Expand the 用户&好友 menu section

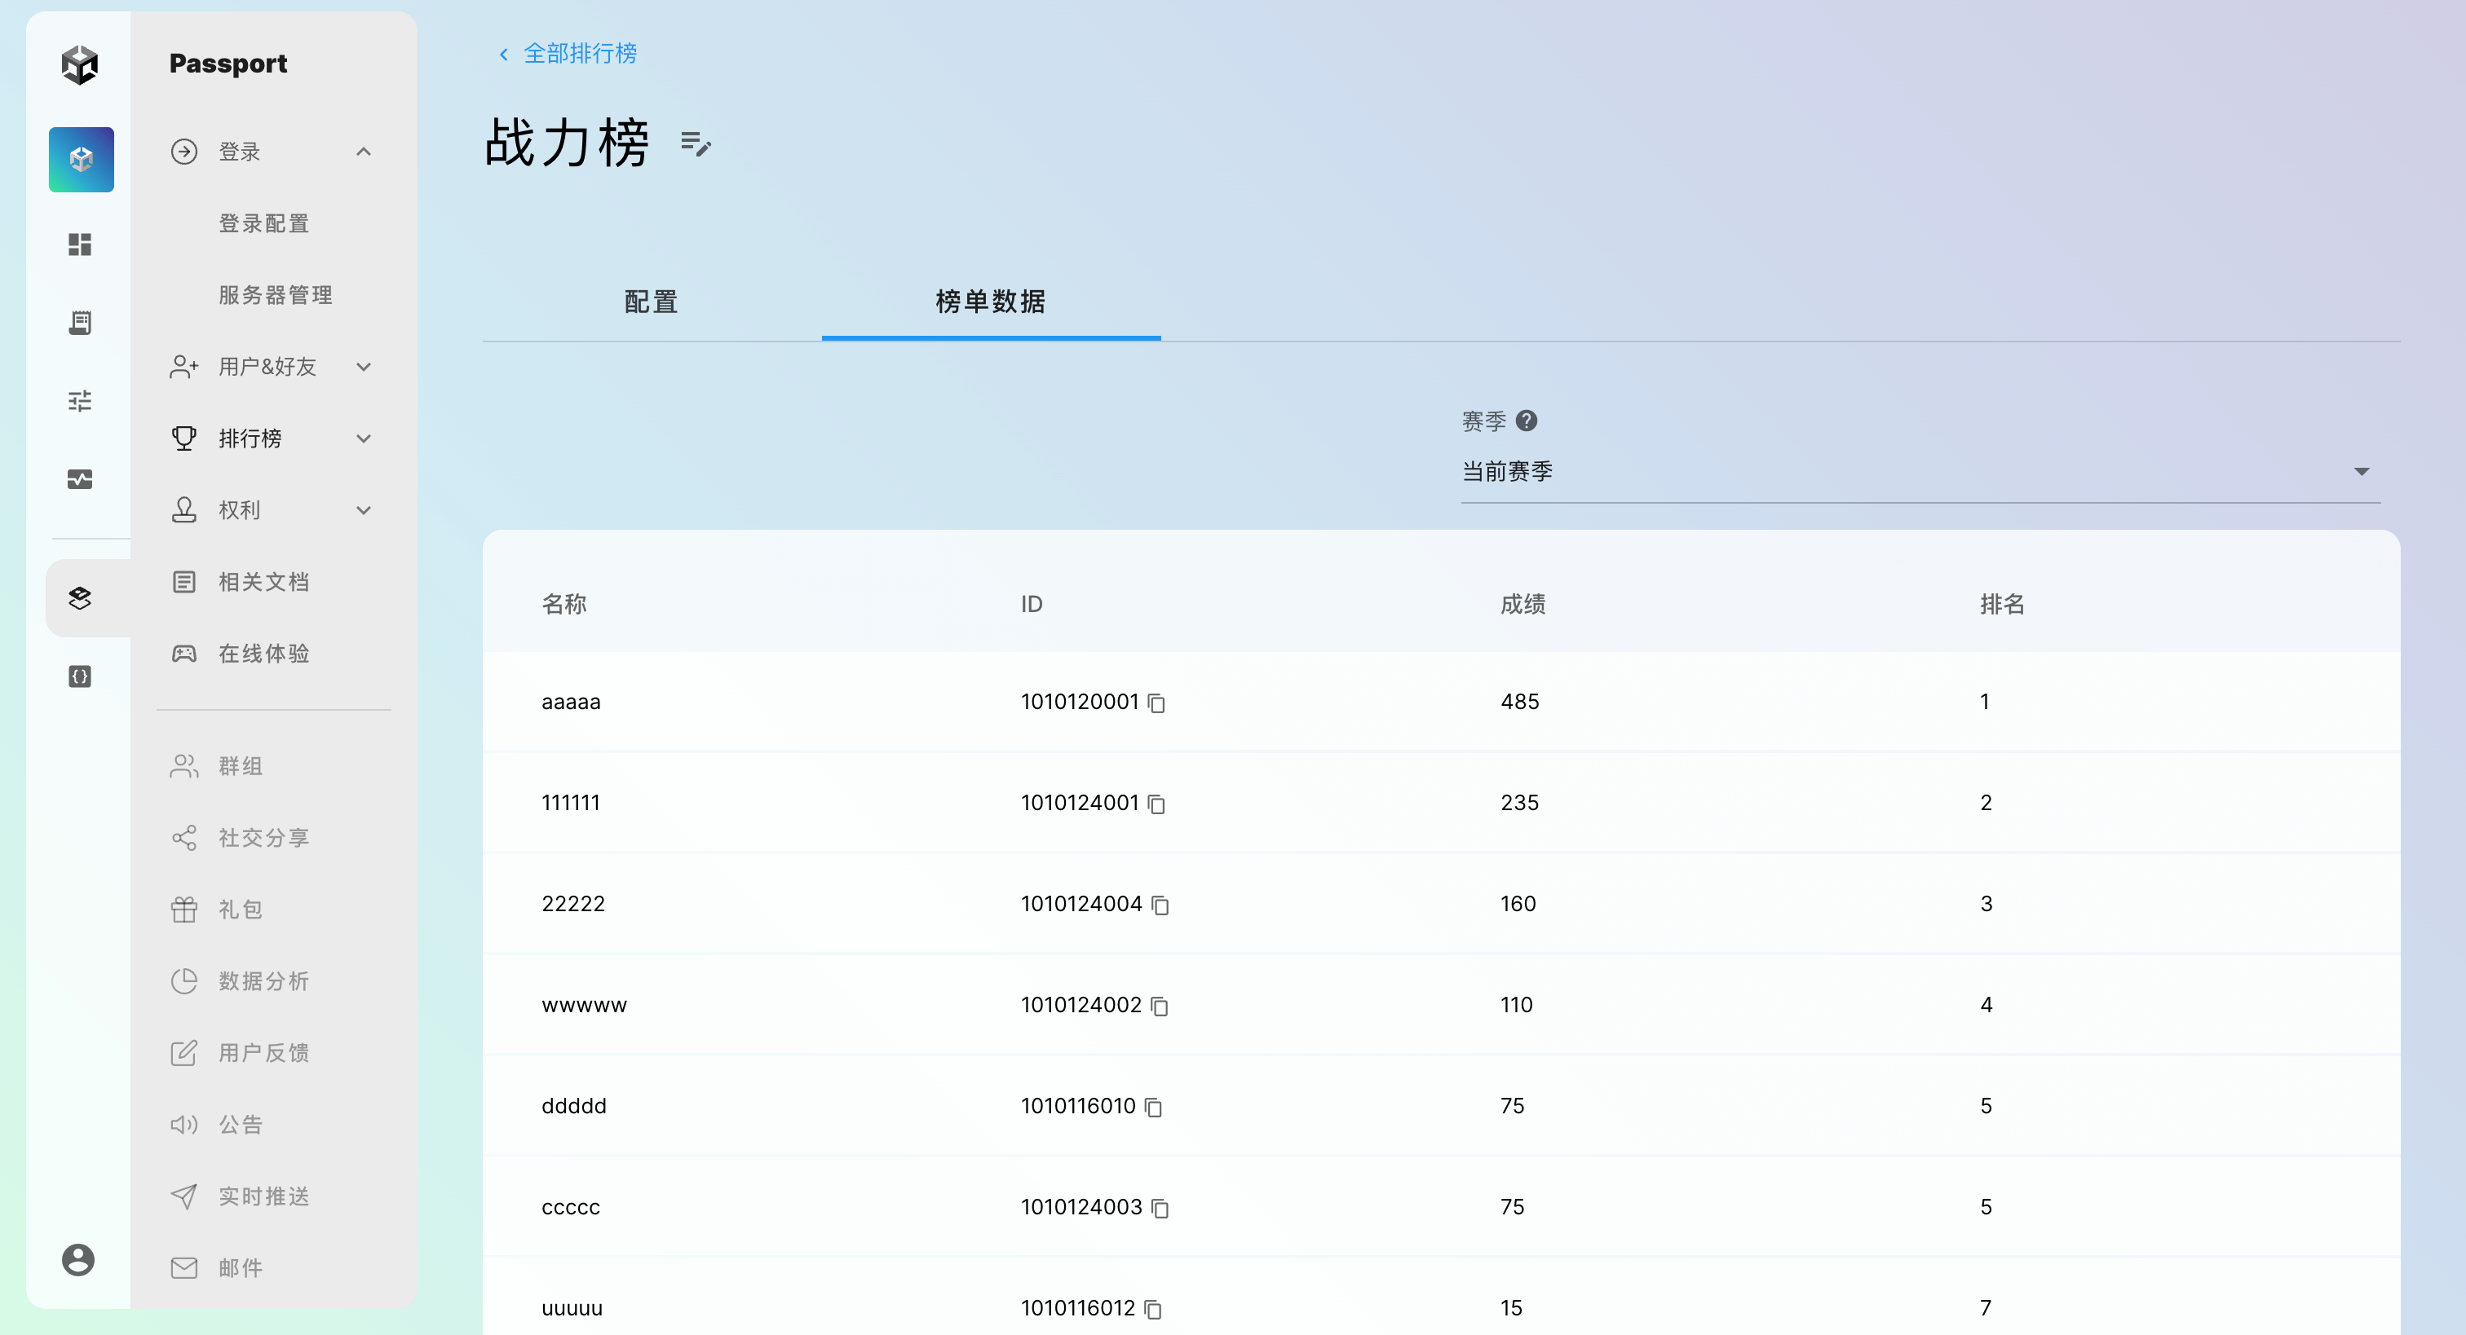(364, 367)
